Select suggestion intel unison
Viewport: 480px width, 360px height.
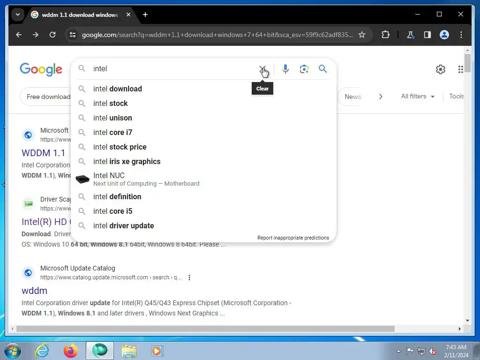203,118
